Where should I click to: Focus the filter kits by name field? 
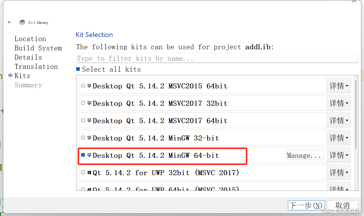point(217,58)
